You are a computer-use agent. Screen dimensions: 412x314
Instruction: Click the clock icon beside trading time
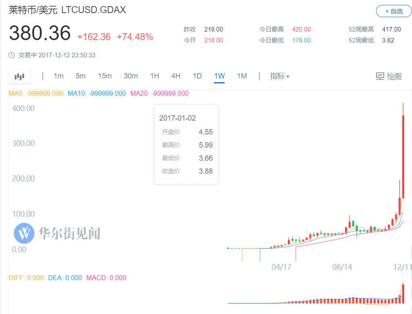pyautogui.click(x=11, y=55)
